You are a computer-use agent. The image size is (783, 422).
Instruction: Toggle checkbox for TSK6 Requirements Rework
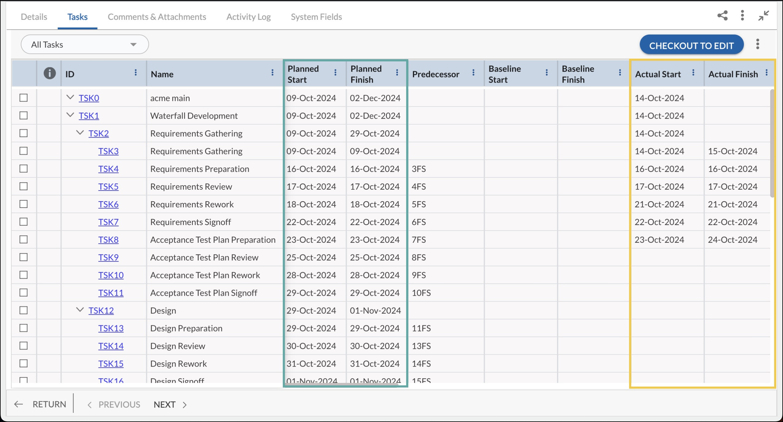pos(24,204)
